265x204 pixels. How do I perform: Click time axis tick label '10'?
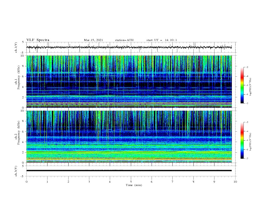[x=235, y=182]
